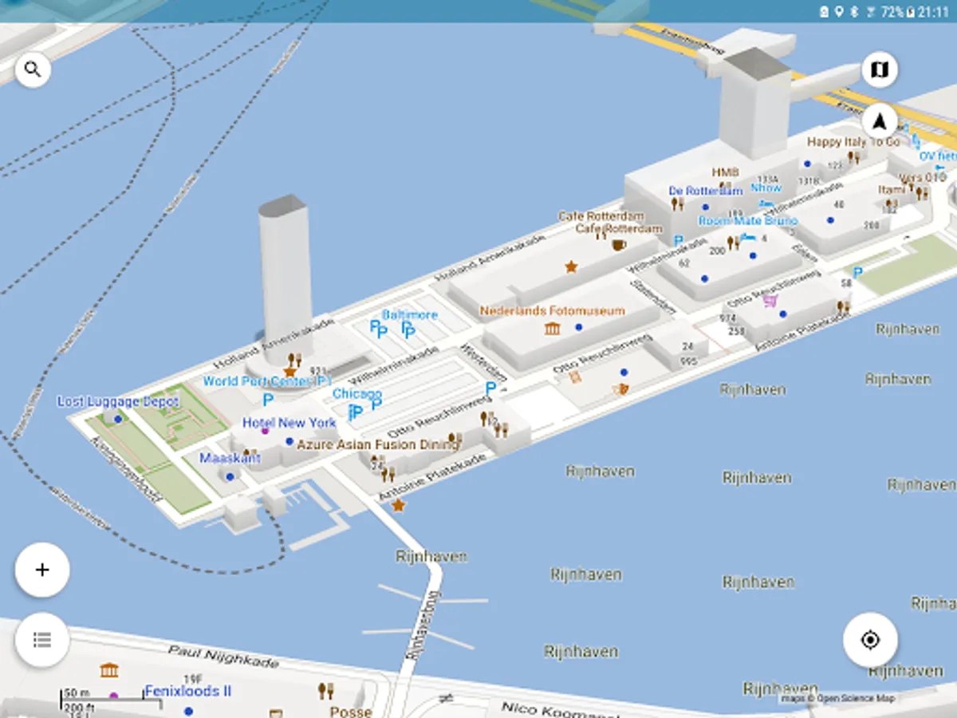Center map on my location button
The width and height of the screenshot is (957, 718).
tap(870, 640)
